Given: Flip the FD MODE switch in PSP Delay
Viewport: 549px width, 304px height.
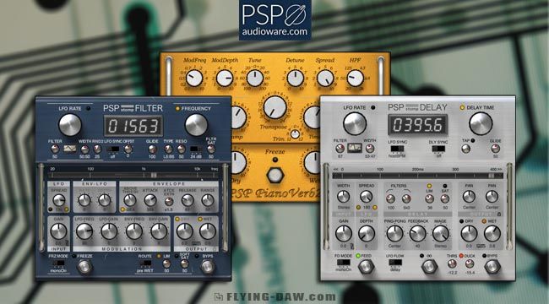Looking at the screenshot, I should pyautogui.click(x=344, y=262).
